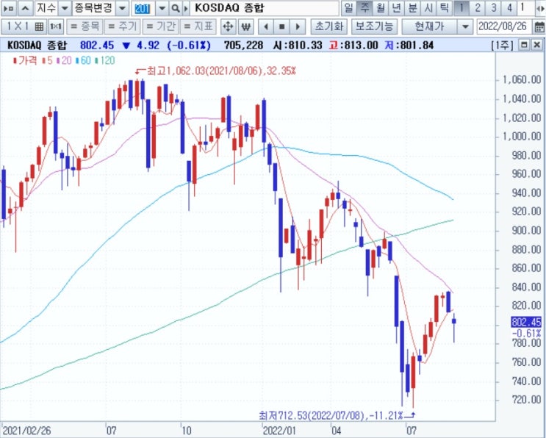This screenshot has height=438, width=546.
Task: Open the calendar date picker icon
Action: 539,26
